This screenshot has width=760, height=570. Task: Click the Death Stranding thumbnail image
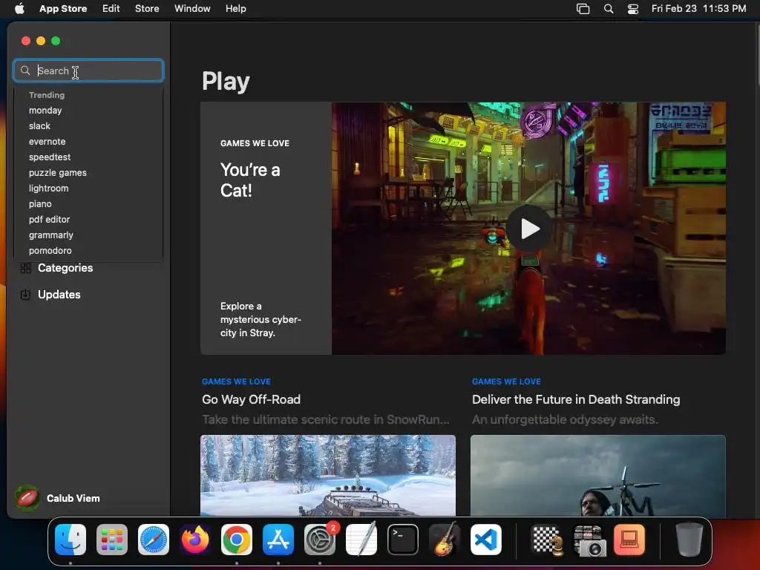tap(597, 476)
